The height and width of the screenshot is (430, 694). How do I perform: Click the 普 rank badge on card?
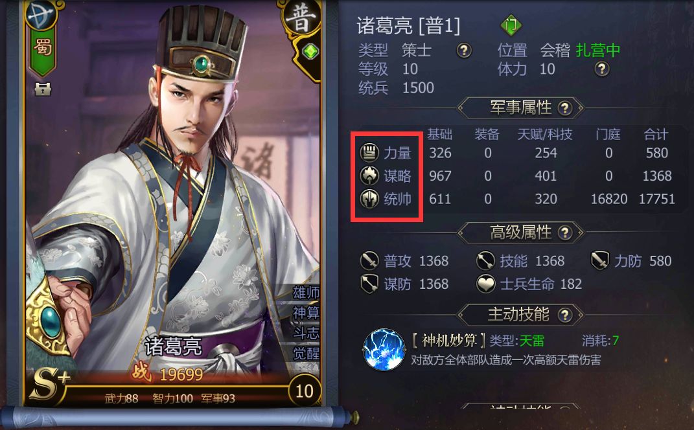(x=301, y=17)
